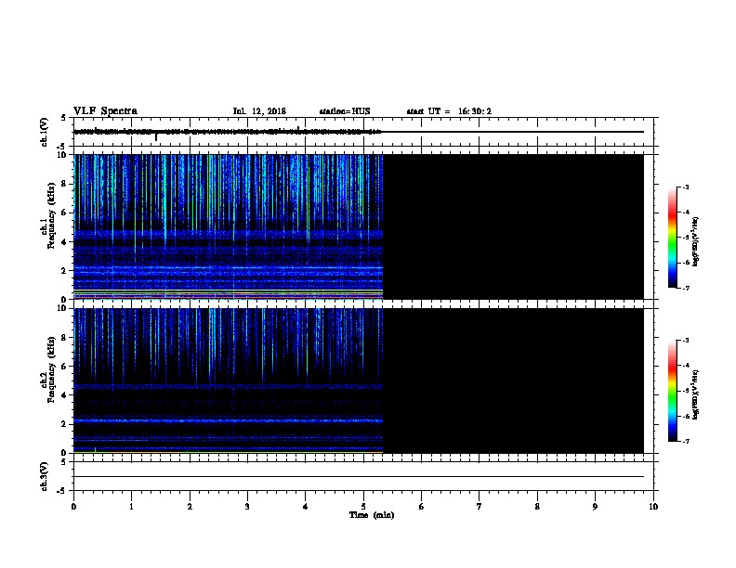Click the time axis tick label "3"

coord(247,507)
